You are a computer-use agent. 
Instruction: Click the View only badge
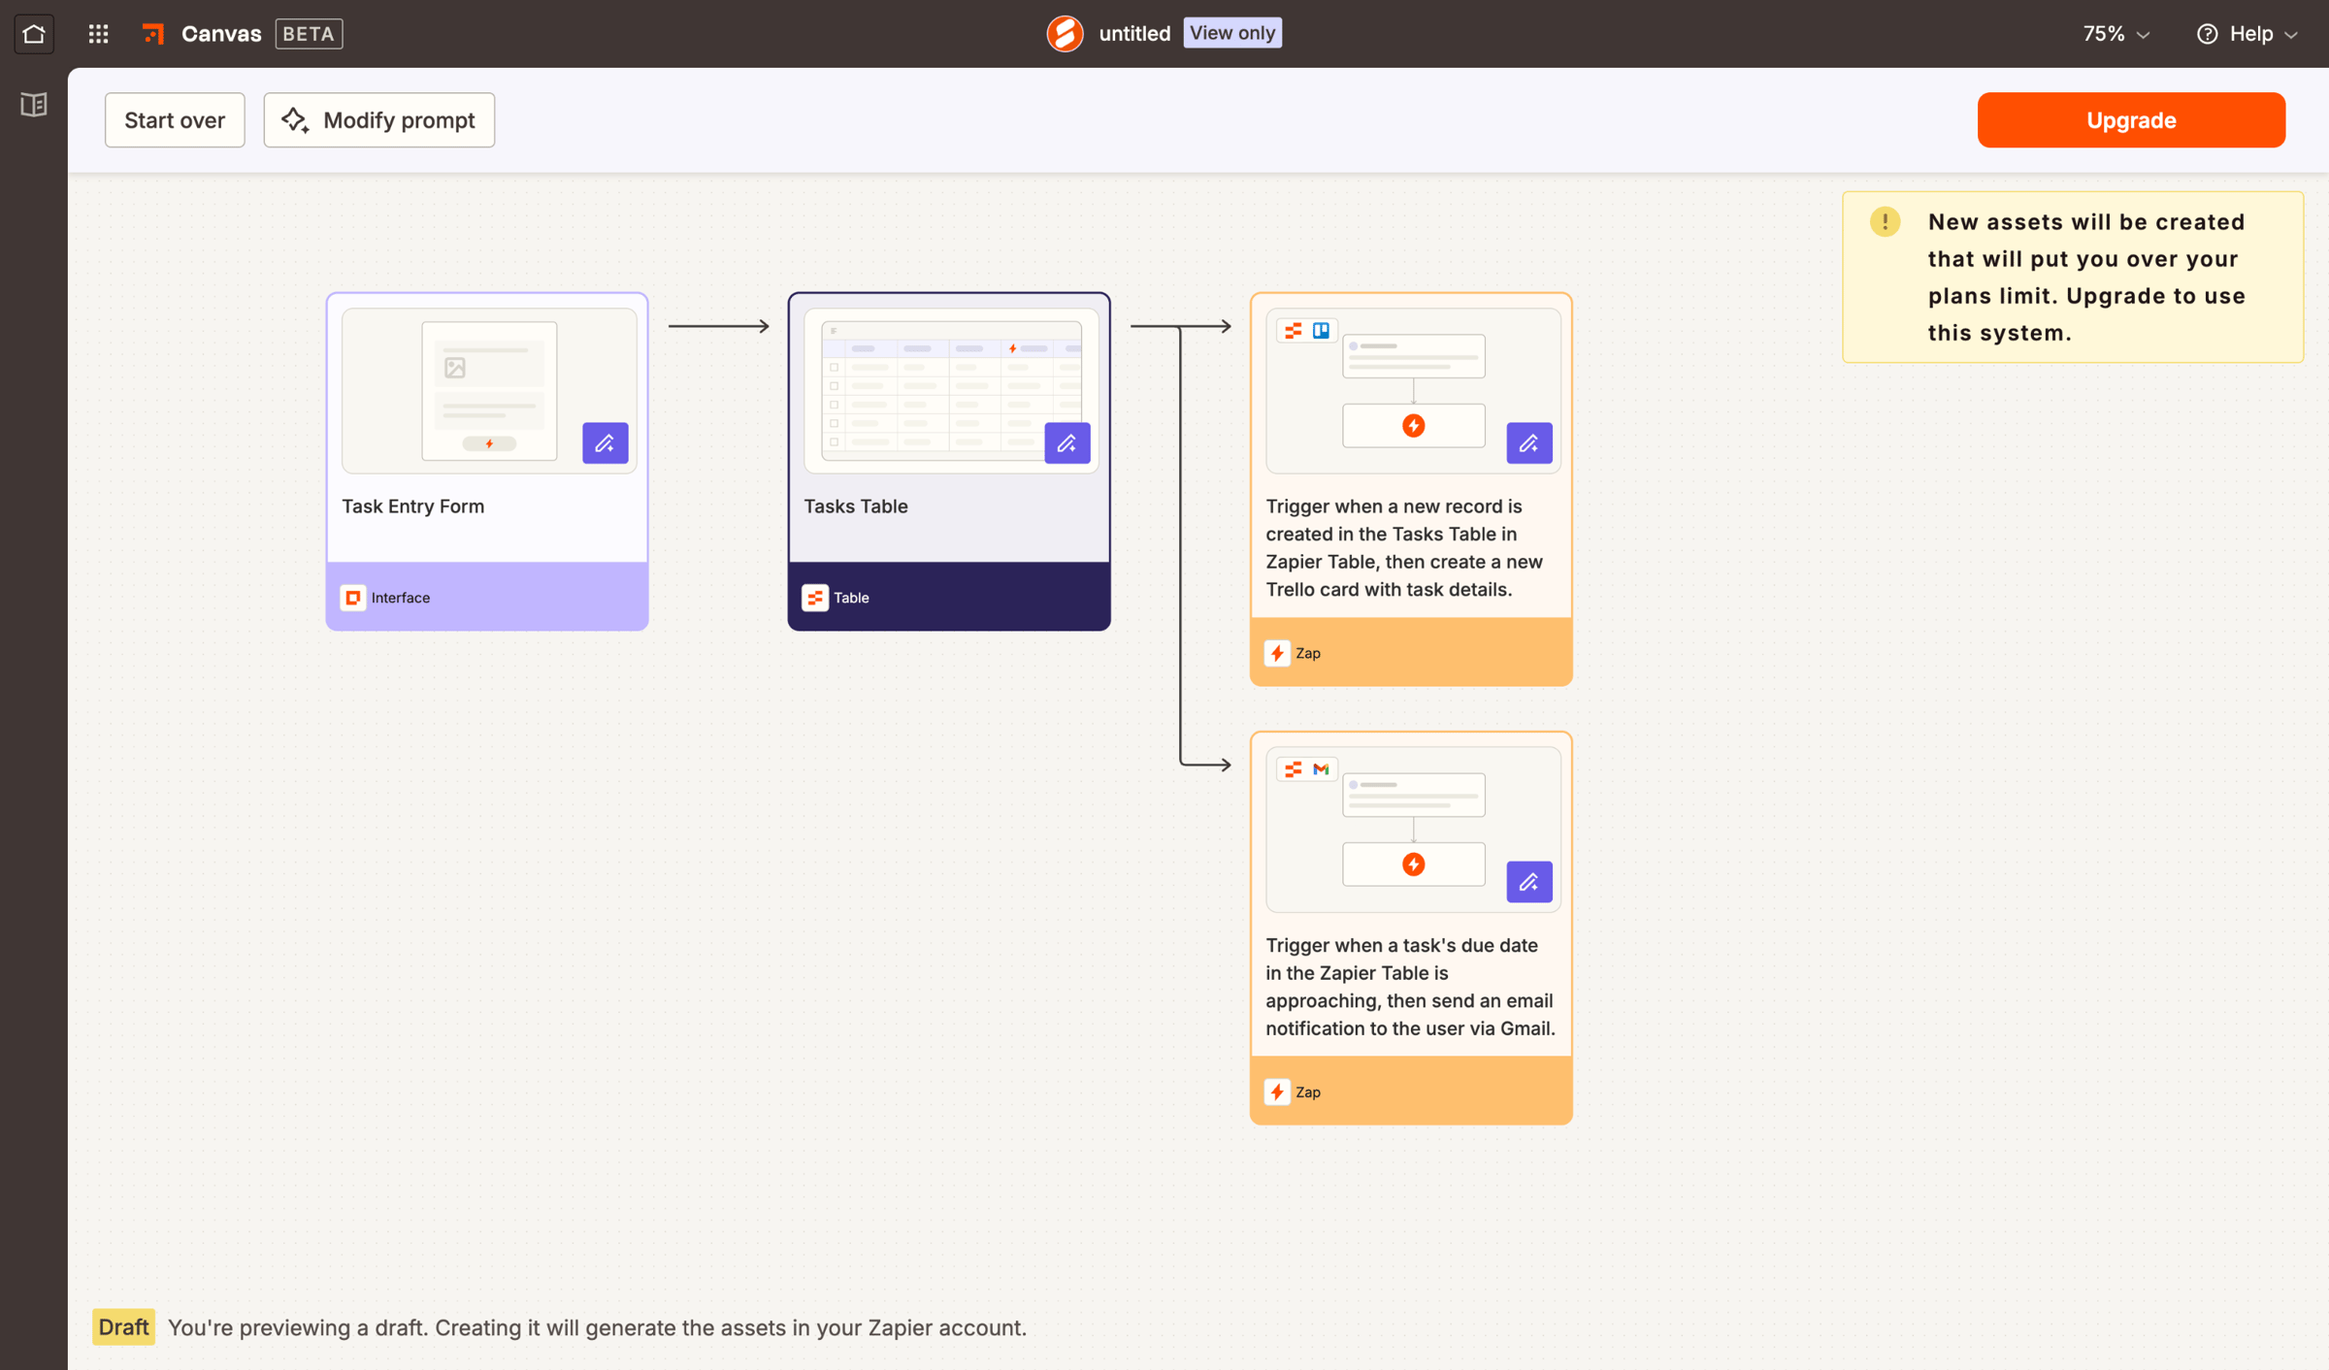[1232, 33]
